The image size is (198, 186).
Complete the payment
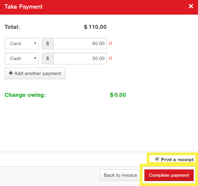[x=169, y=175]
